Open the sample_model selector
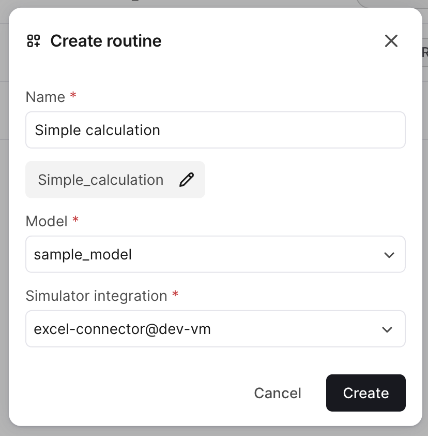428x436 pixels. pyautogui.click(x=216, y=254)
